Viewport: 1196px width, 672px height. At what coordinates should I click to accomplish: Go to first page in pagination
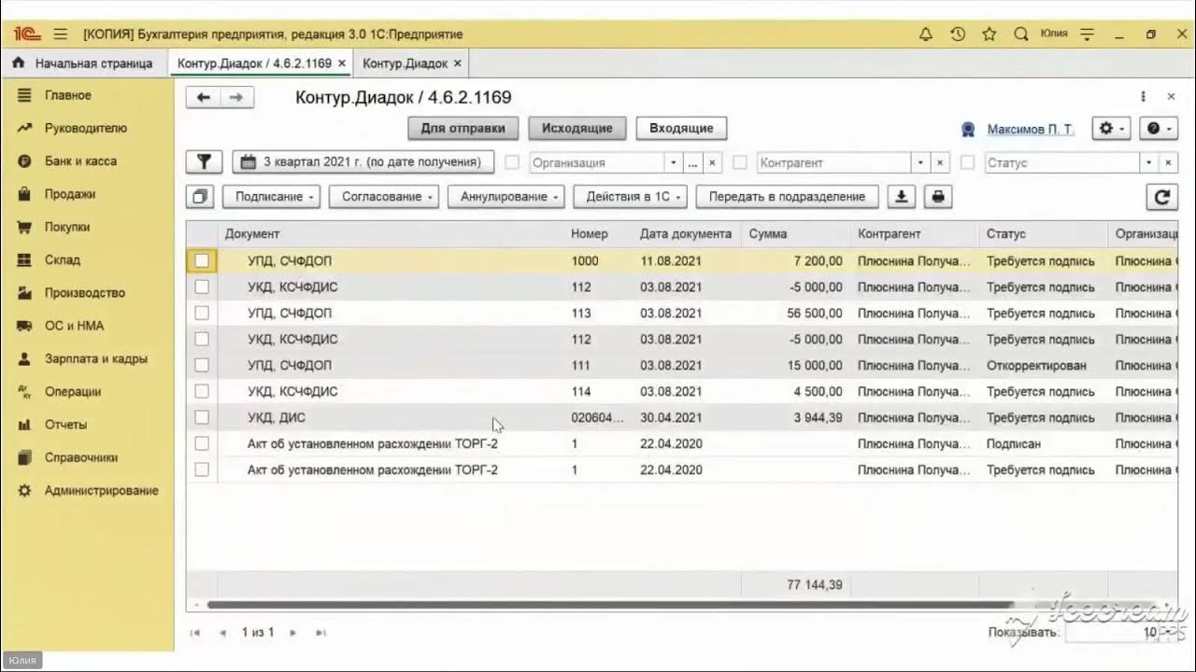pyautogui.click(x=195, y=633)
